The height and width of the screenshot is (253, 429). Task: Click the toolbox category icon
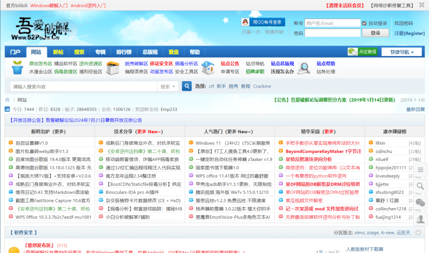(113, 68)
